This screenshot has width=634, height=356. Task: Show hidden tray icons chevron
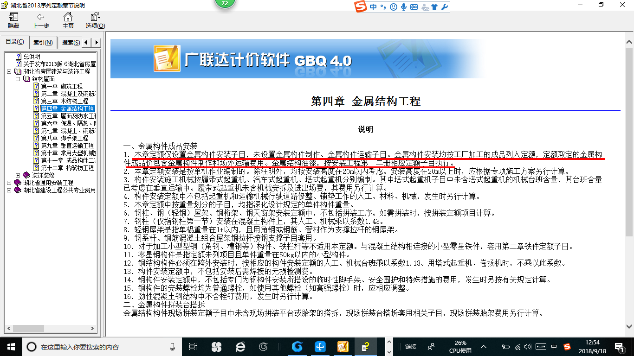click(x=484, y=347)
